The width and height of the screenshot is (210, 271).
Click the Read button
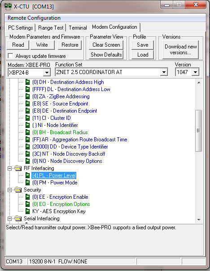[18, 45]
